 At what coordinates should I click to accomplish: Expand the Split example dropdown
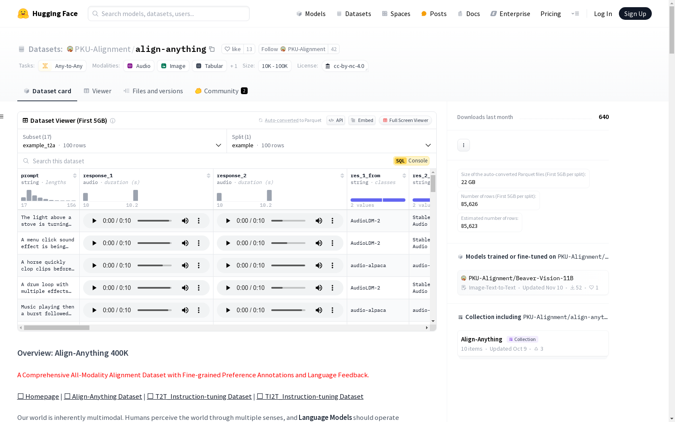pos(332,141)
